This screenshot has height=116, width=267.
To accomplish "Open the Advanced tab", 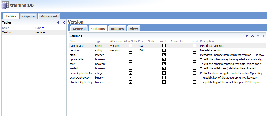I will pyautogui.click(x=49, y=16).
